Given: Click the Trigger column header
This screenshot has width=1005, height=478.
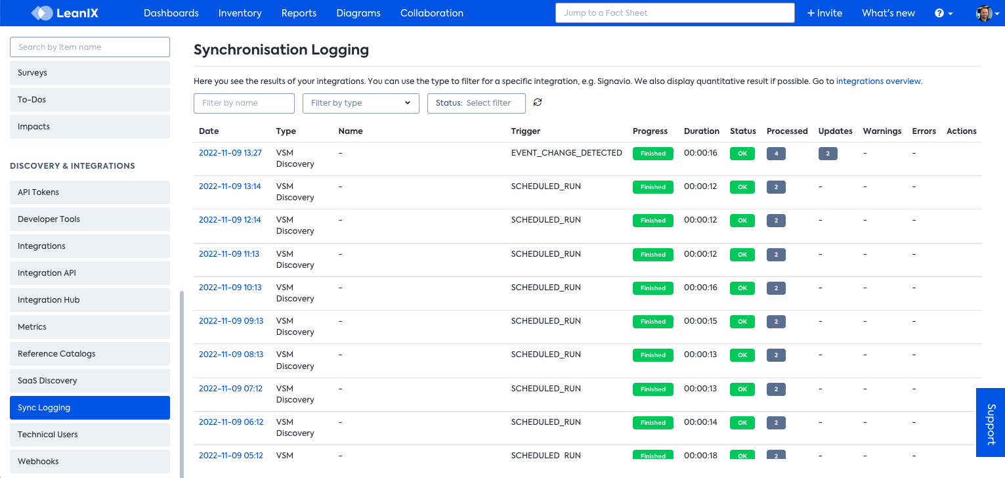Looking at the screenshot, I should click(526, 131).
